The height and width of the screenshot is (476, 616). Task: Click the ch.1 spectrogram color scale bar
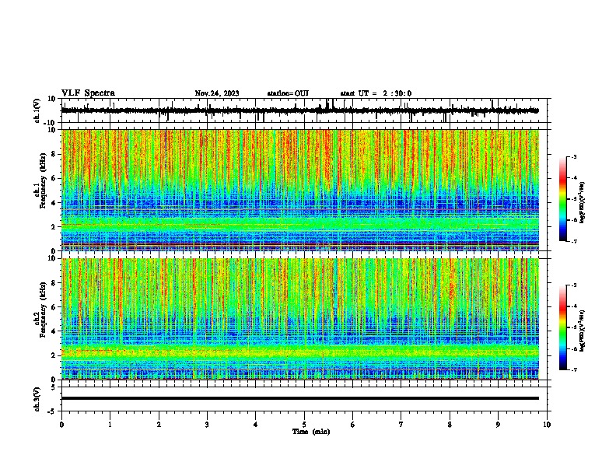tap(562, 199)
